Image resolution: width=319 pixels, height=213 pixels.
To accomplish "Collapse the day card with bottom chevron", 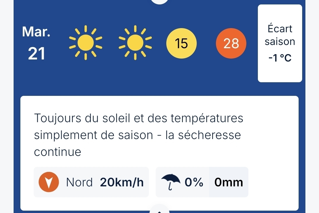I will coord(159,210).
